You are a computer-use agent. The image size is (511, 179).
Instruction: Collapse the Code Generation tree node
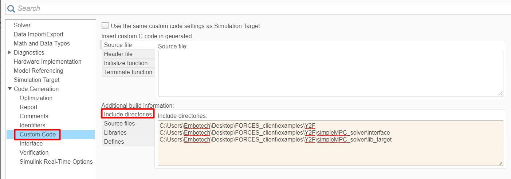[x=9, y=89]
